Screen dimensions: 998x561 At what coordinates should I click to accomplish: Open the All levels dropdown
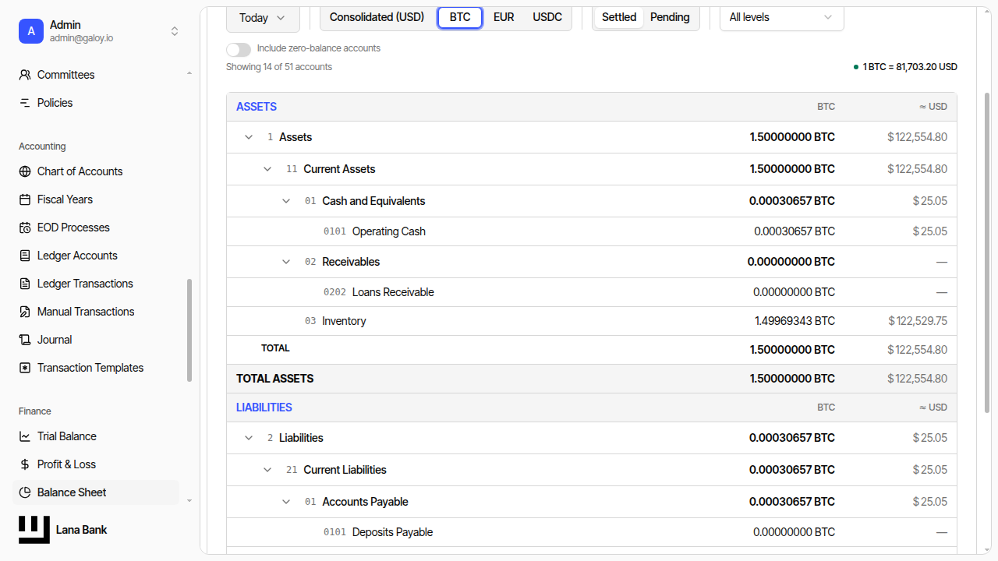[x=782, y=17]
